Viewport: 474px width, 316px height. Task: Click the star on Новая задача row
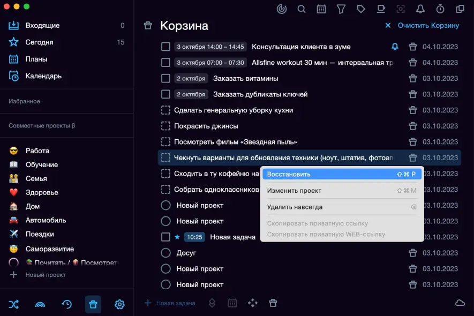tap(177, 237)
